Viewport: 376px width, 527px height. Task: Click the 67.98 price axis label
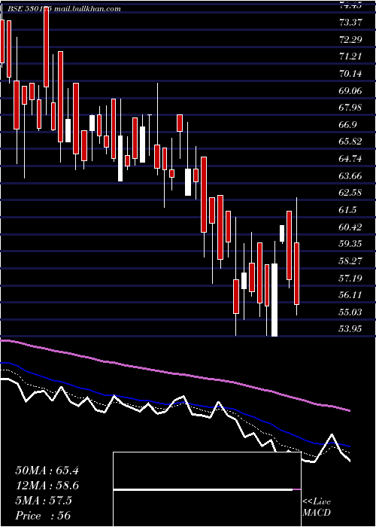[350, 108]
